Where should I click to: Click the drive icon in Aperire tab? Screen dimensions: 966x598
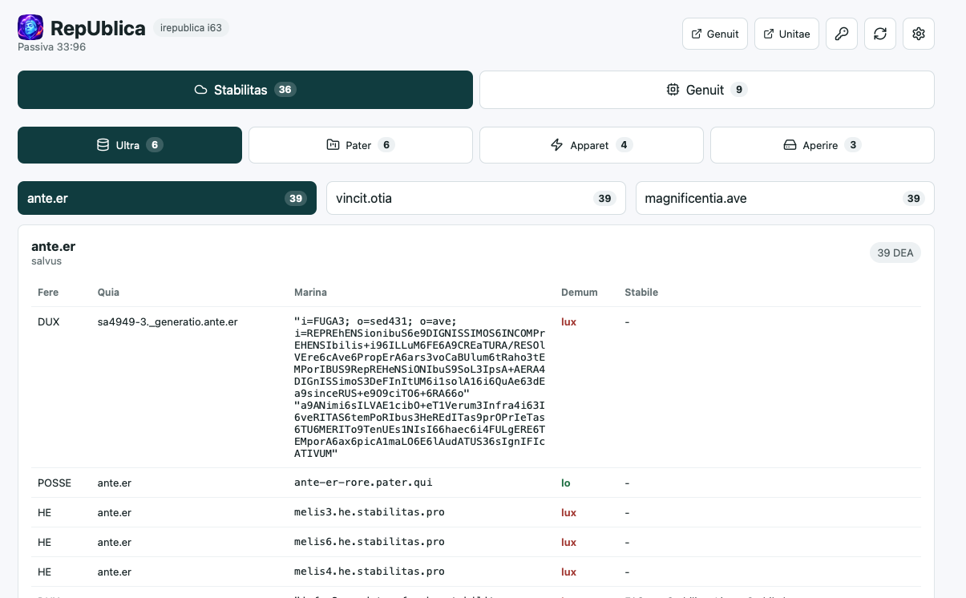[790, 145]
